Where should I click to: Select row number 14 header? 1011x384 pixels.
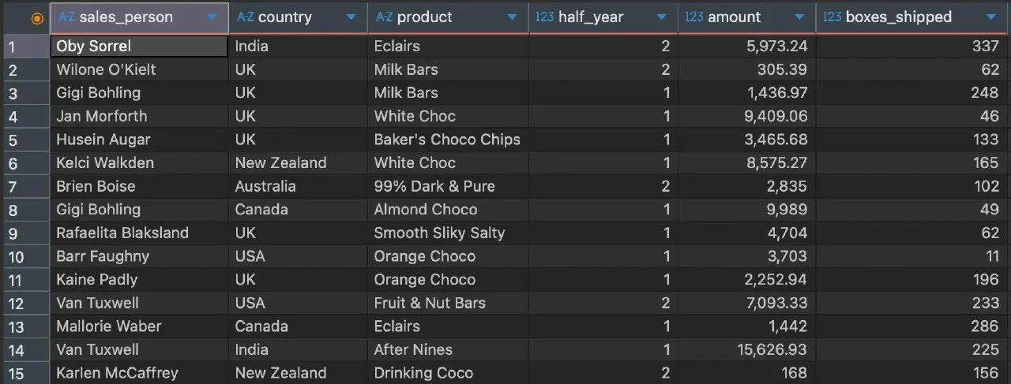click(x=25, y=350)
